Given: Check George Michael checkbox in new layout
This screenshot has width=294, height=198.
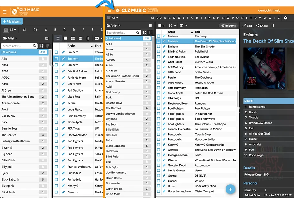Looking at the screenshot, I should point(158,155).
